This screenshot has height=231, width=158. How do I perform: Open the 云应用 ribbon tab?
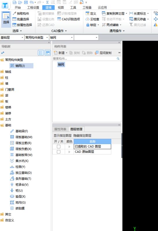tap(102, 8)
